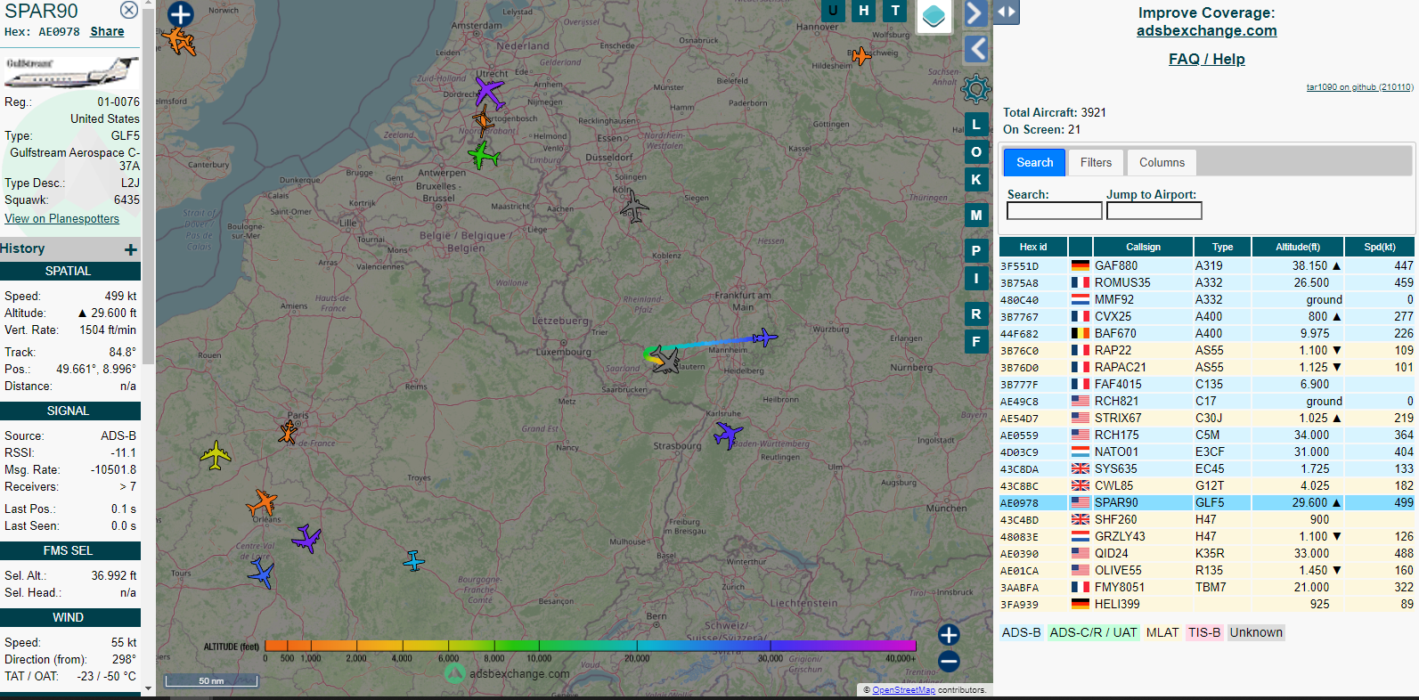Sort table by Type column
The width and height of the screenshot is (1419, 700).
(1222, 248)
